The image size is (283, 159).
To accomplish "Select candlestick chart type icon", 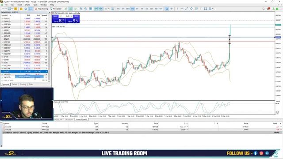I will coord(71,9).
